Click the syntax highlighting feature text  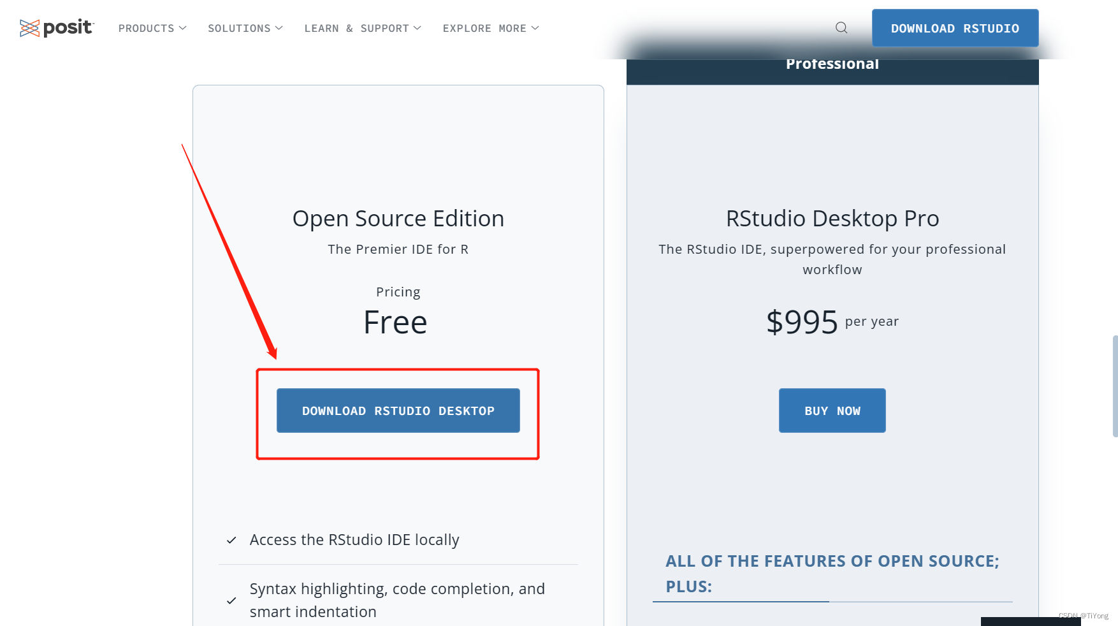click(x=397, y=600)
